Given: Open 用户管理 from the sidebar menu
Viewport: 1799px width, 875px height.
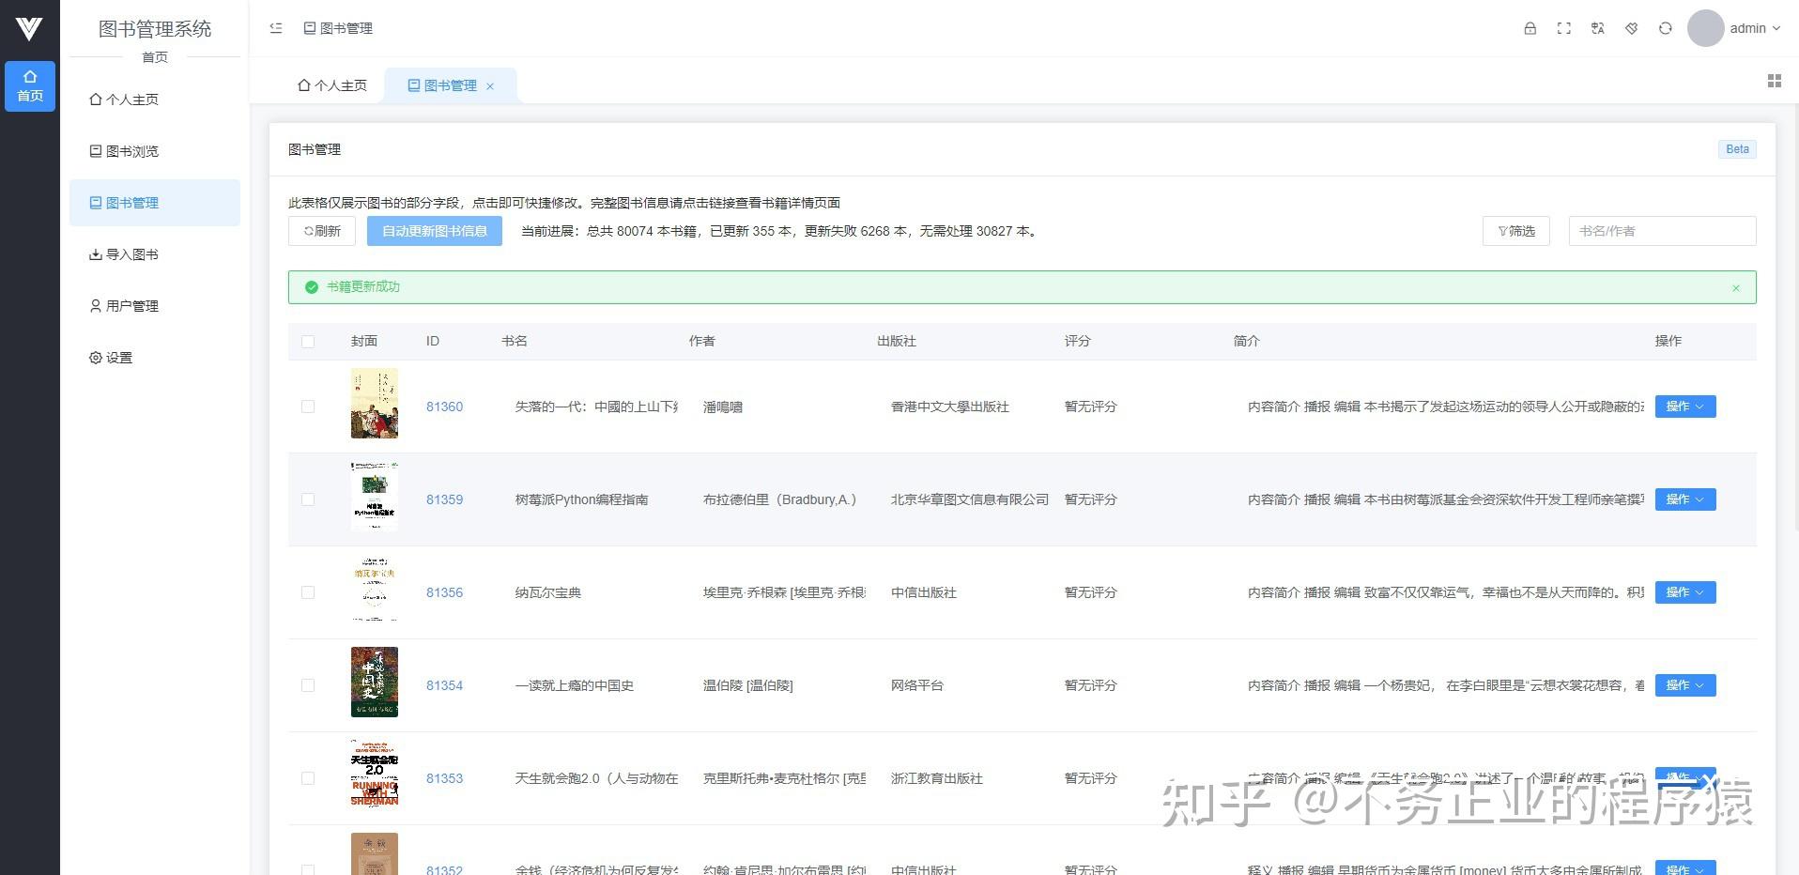Looking at the screenshot, I should tap(132, 306).
